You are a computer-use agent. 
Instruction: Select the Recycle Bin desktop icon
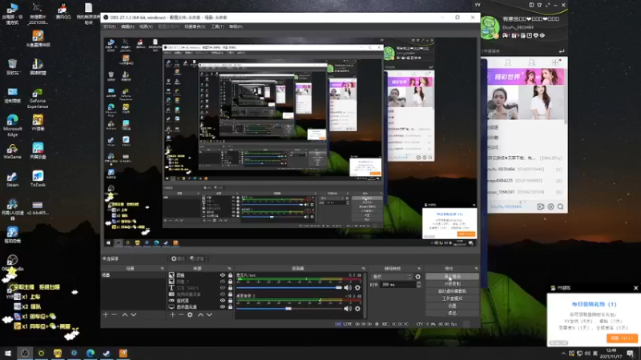12,67
